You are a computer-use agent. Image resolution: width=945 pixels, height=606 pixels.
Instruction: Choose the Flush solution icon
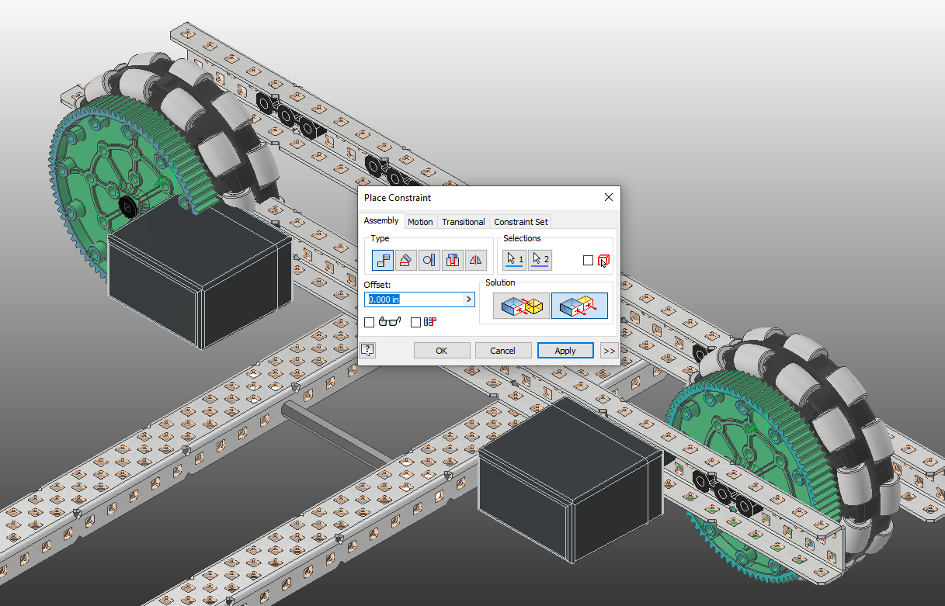coord(579,306)
